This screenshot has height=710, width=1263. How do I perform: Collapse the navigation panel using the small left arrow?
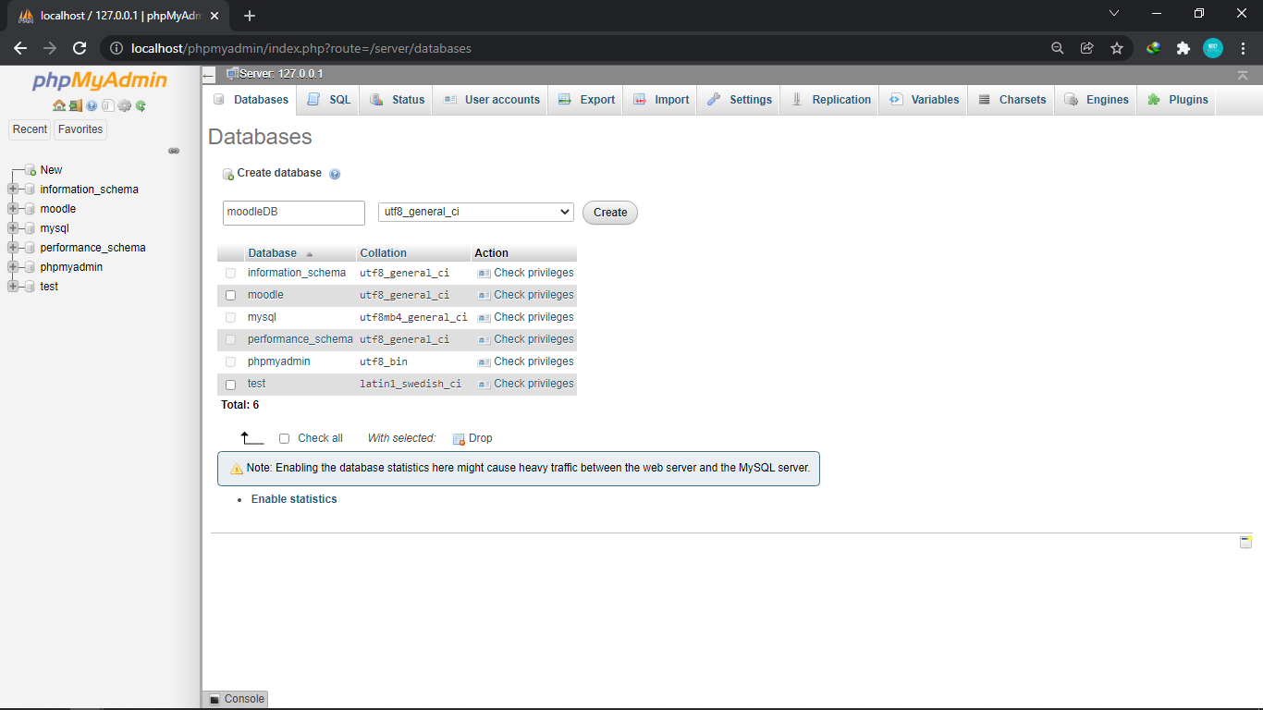209,75
